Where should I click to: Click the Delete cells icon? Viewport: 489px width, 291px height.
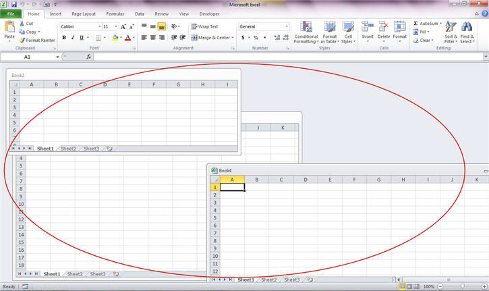coord(384,27)
